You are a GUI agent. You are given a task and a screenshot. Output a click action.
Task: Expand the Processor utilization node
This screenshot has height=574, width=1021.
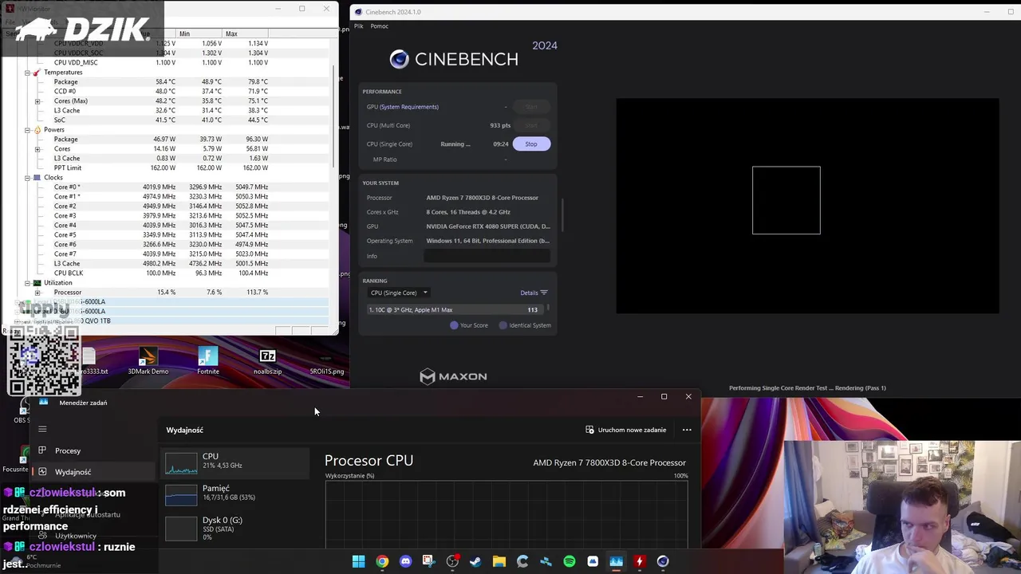click(37, 293)
